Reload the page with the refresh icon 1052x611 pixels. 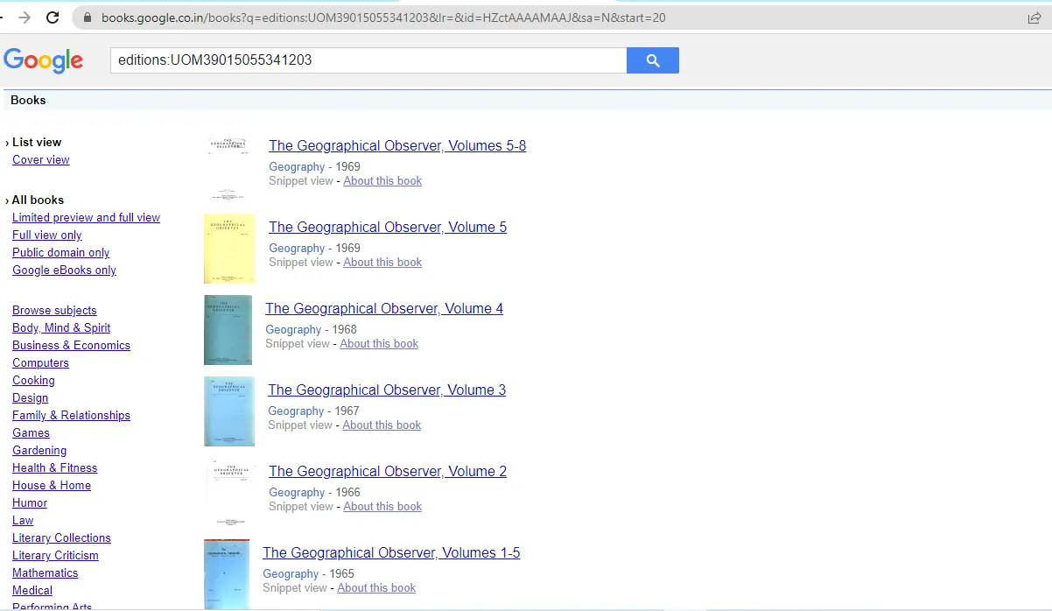pyautogui.click(x=53, y=18)
